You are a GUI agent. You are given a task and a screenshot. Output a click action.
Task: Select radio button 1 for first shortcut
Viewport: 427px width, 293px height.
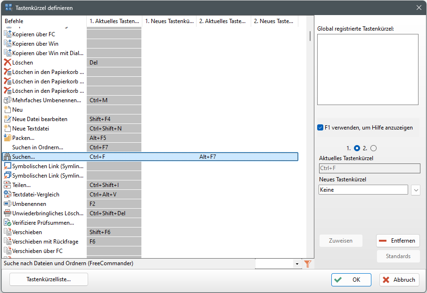(357, 148)
